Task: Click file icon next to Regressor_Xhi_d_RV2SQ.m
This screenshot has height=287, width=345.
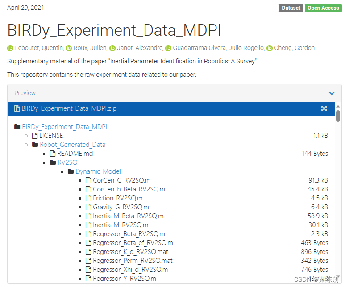Action: click(88, 270)
